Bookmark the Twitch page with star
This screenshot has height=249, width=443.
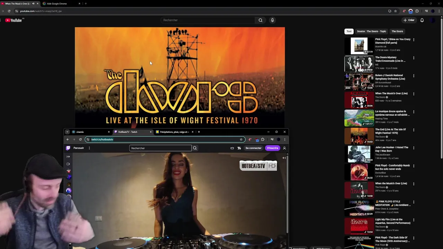tap(241, 139)
